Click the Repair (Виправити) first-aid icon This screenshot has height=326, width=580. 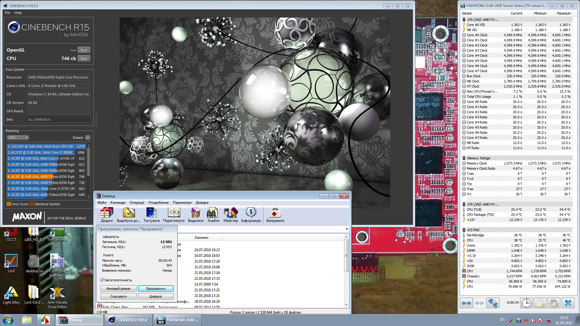pos(275,213)
